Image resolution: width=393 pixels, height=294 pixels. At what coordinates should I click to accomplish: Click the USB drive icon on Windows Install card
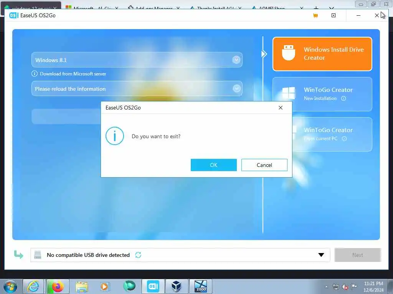coord(289,53)
